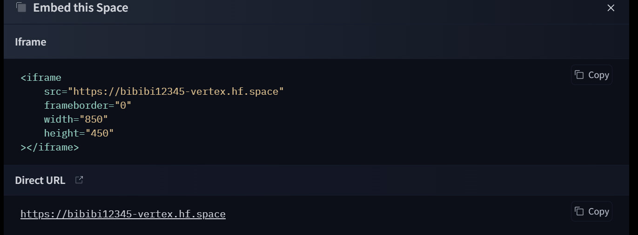Copy the iframe embed code
638x235 pixels.
[591, 75]
